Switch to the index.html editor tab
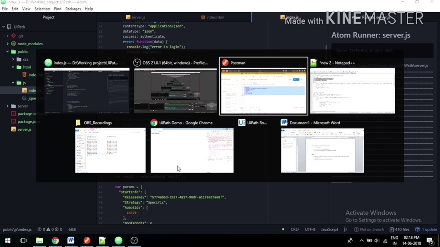Screen dimensions: 440x247 click(212, 17)
